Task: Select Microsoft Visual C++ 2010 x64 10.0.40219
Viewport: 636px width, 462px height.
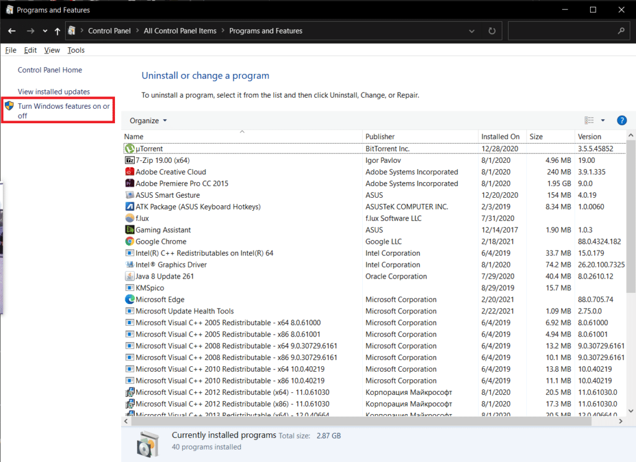Action: click(x=375, y=369)
